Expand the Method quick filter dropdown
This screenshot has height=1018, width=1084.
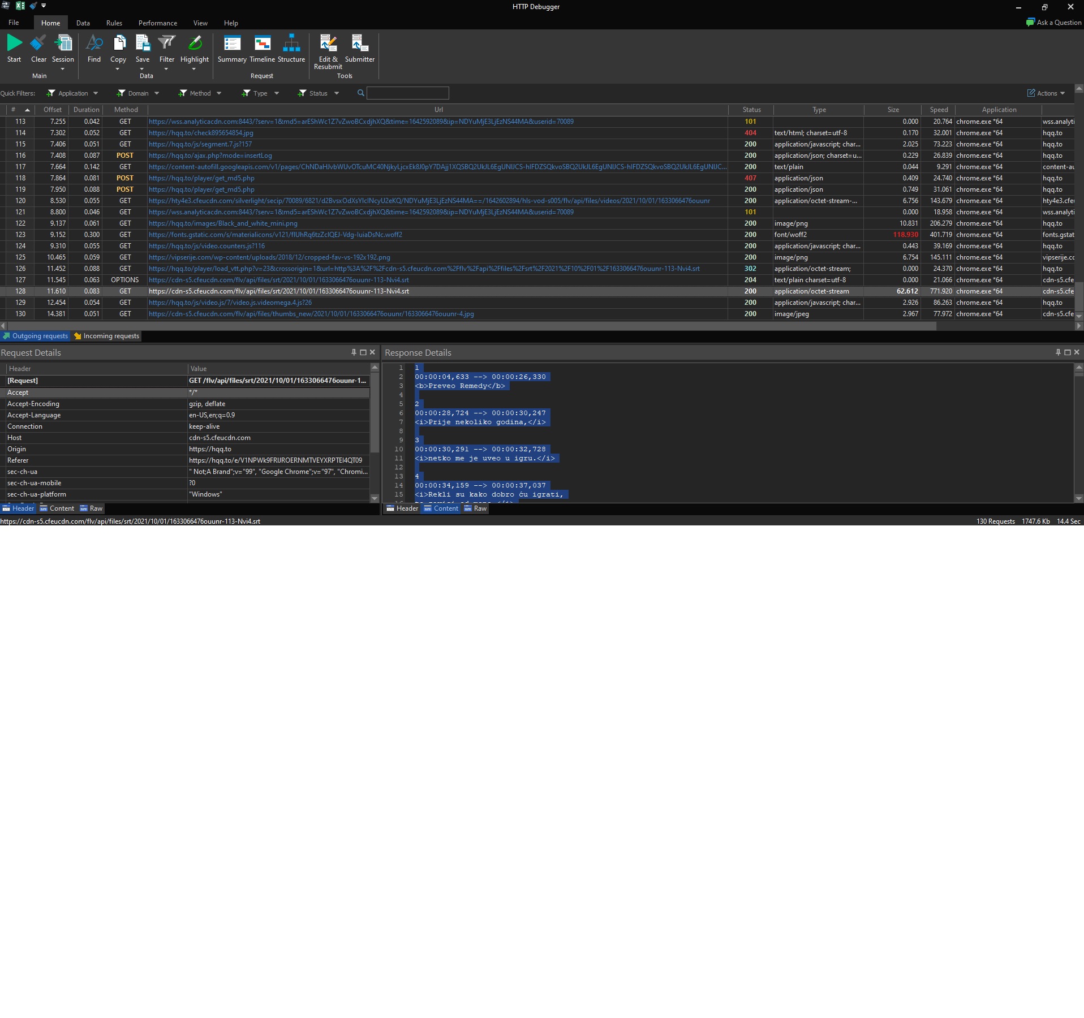tap(219, 93)
